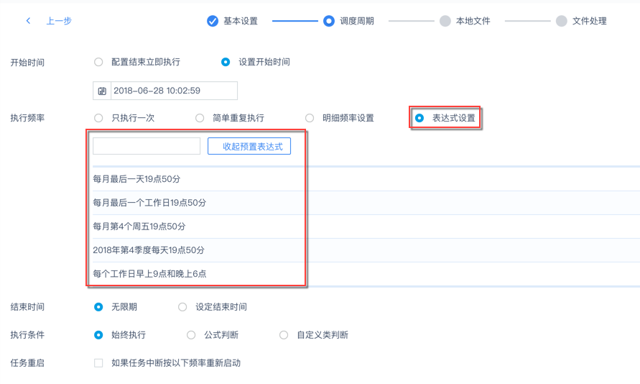Go to 本地文件 step label
Image resolution: width=640 pixels, height=384 pixels.
pos(473,21)
